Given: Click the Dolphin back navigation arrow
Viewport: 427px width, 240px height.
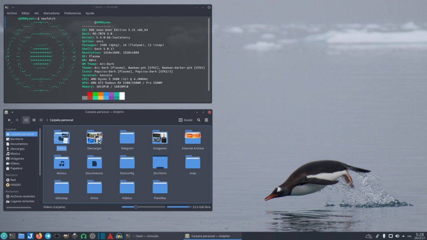Looking at the screenshot, I should click(x=9, y=120).
